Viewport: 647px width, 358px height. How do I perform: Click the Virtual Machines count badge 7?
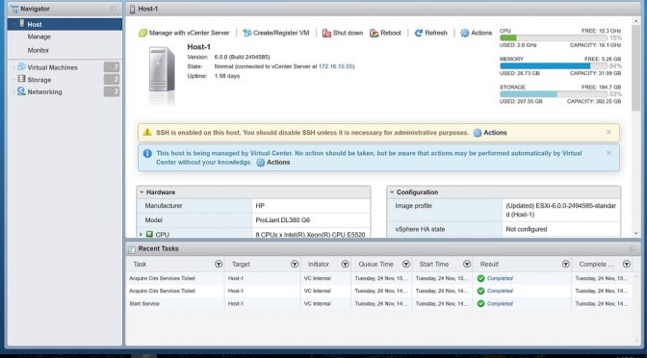click(112, 67)
